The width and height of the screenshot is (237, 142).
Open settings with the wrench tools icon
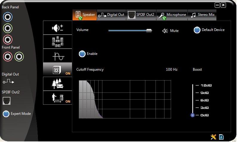[213, 137]
